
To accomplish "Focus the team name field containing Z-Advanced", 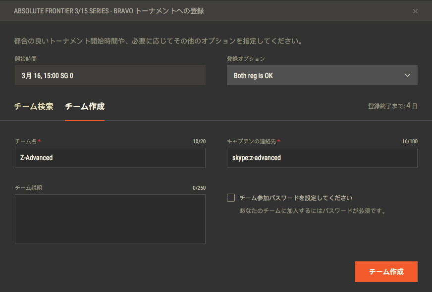I will pos(110,158).
